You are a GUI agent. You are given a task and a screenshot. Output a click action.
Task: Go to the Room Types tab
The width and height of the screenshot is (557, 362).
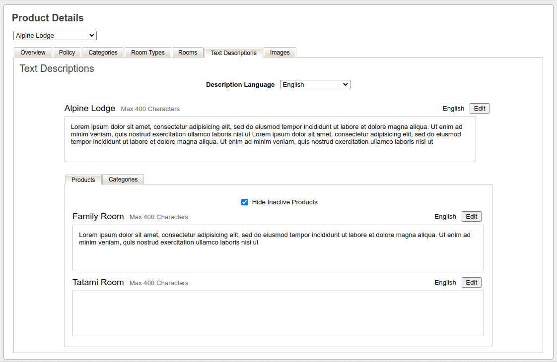148,53
